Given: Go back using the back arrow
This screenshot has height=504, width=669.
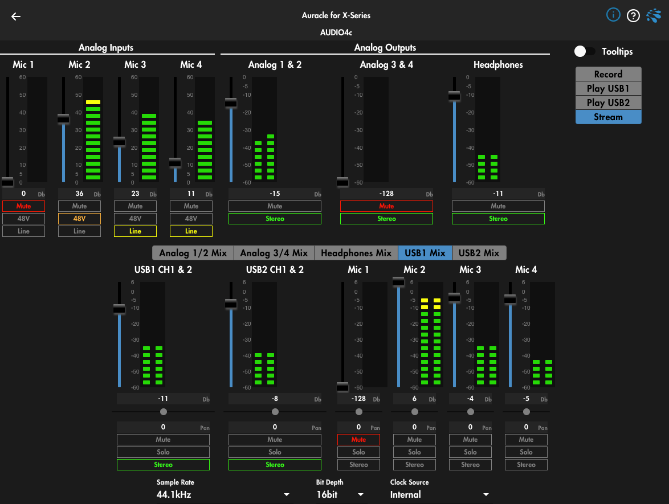Looking at the screenshot, I should 16,17.
